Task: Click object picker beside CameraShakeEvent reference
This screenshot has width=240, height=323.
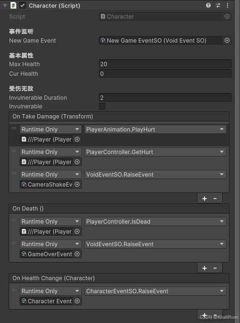Action: tap(77, 184)
